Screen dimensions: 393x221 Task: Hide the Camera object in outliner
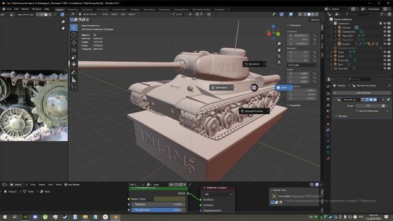pyautogui.click(x=385, y=28)
